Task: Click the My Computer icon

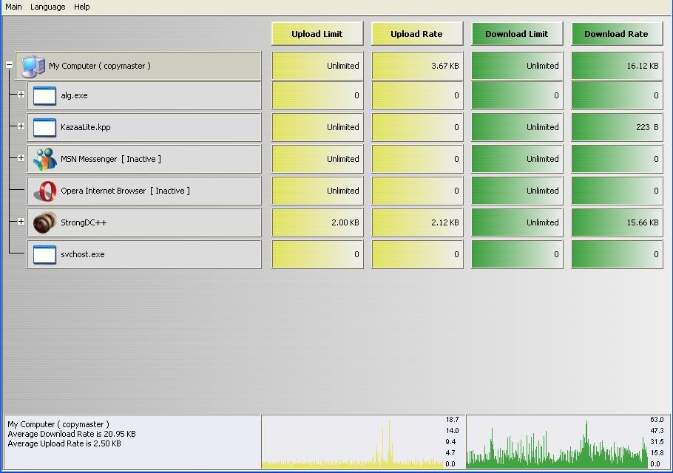Action: click(x=33, y=67)
